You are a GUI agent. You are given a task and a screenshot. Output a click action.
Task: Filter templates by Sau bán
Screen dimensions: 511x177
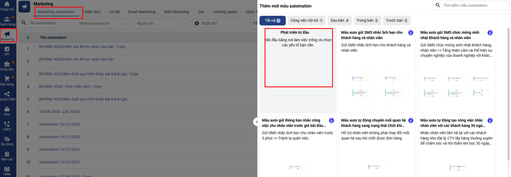(339, 20)
